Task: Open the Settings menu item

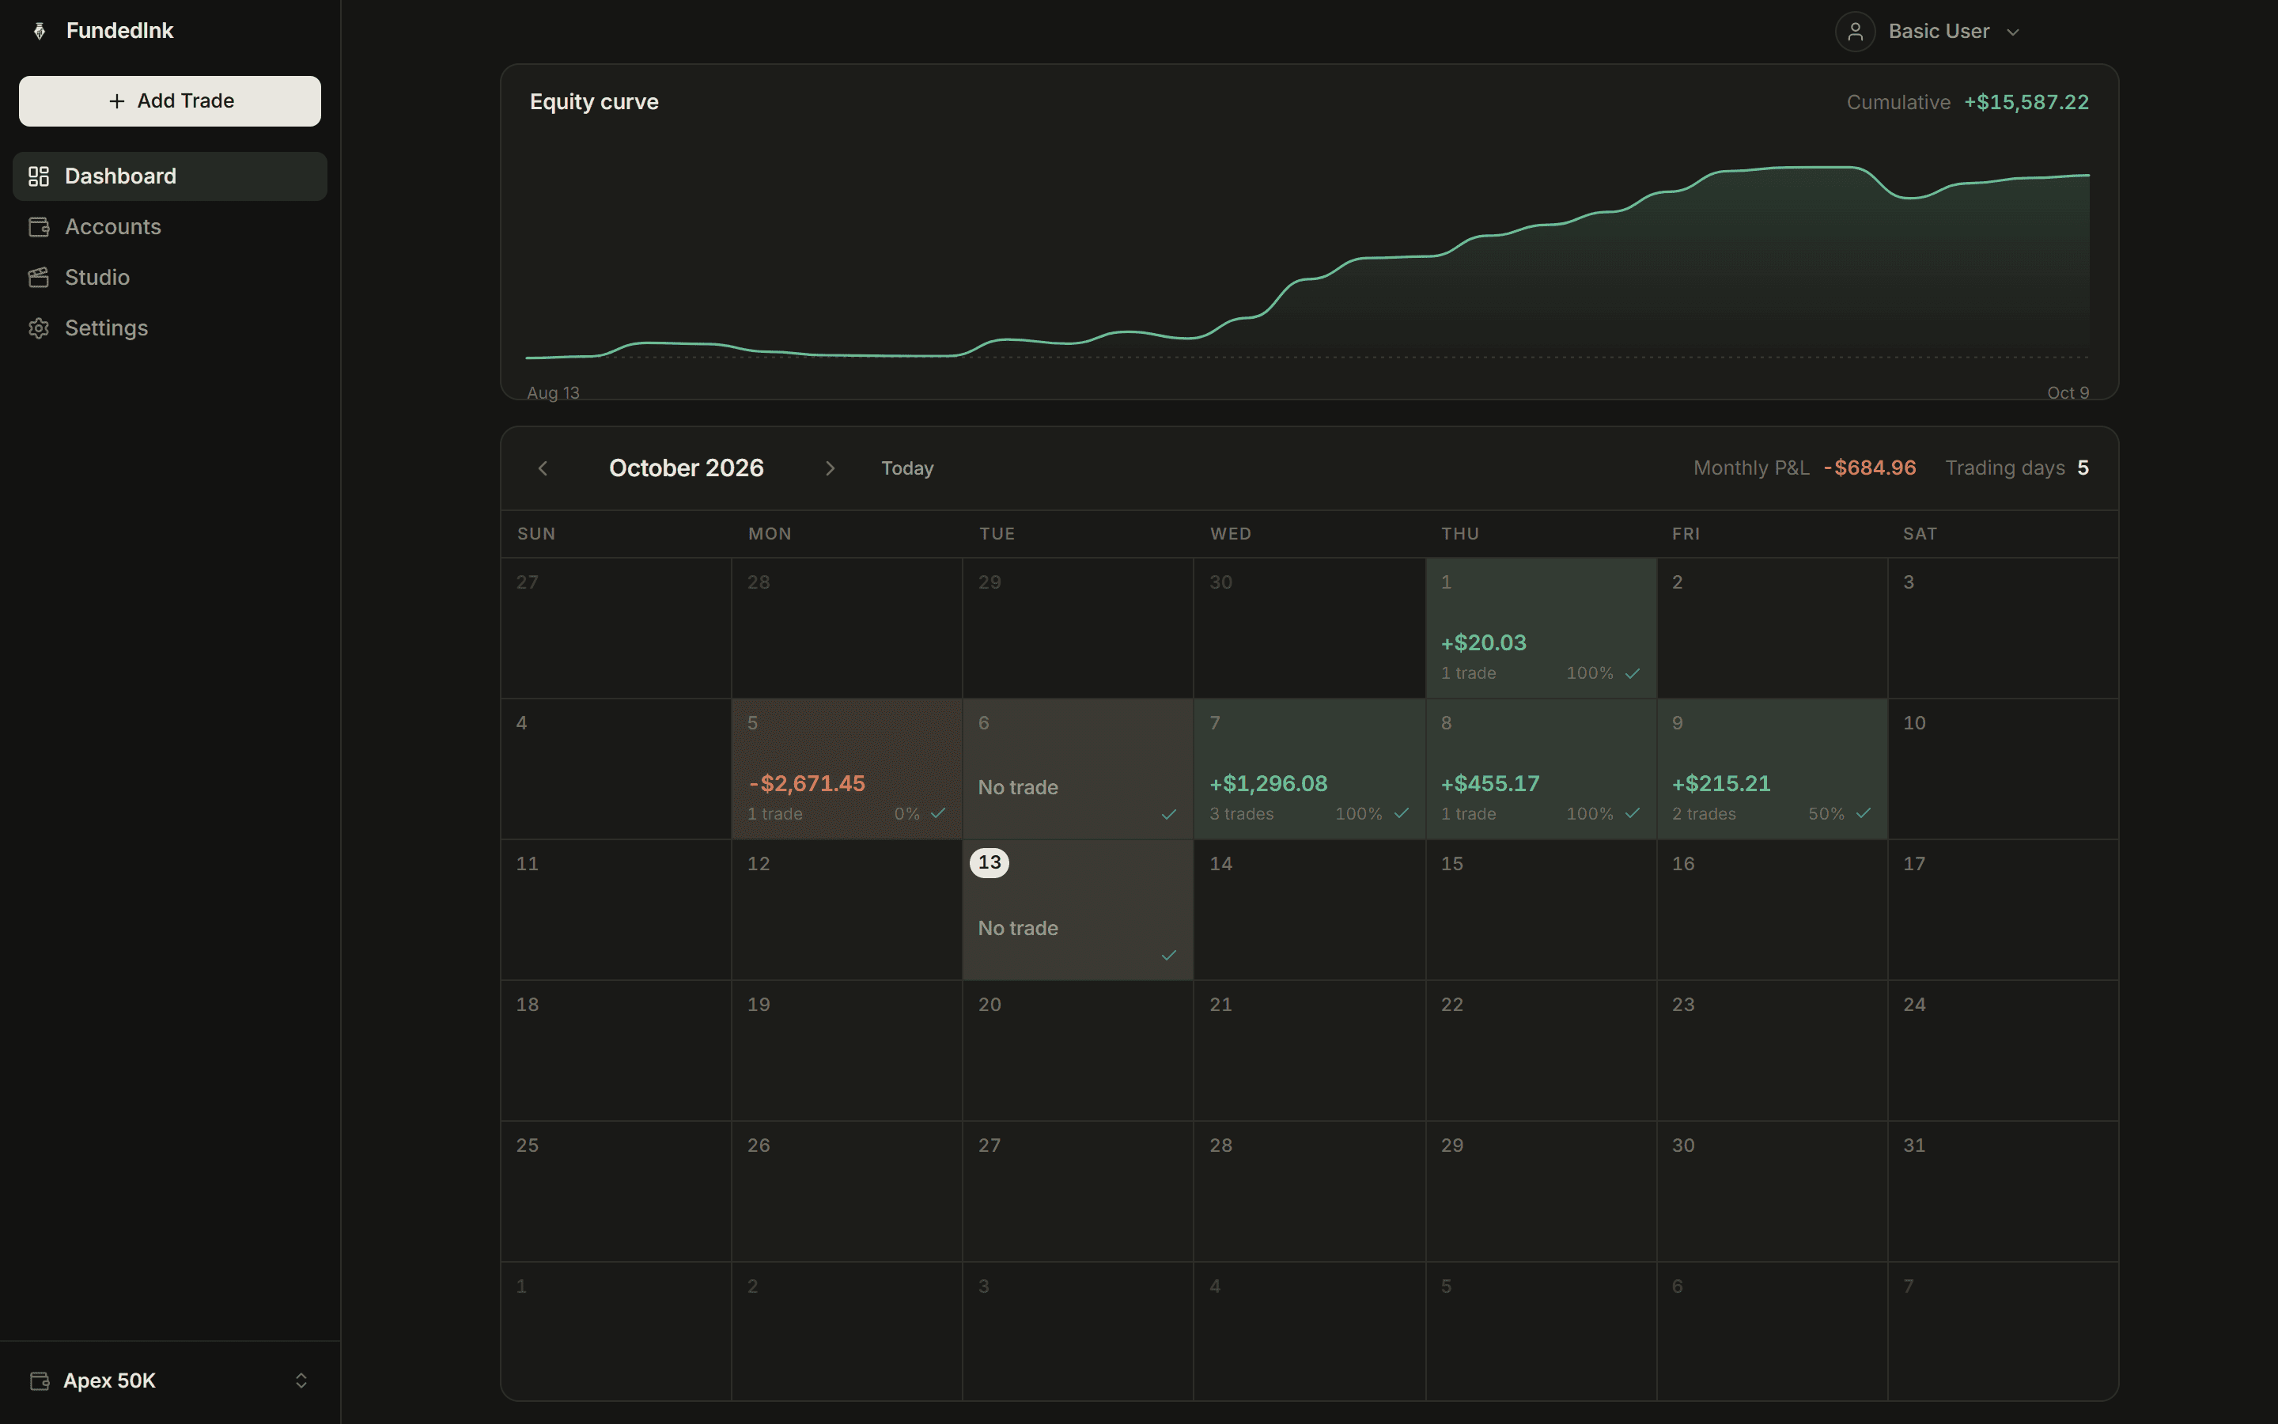Action: [170, 328]
